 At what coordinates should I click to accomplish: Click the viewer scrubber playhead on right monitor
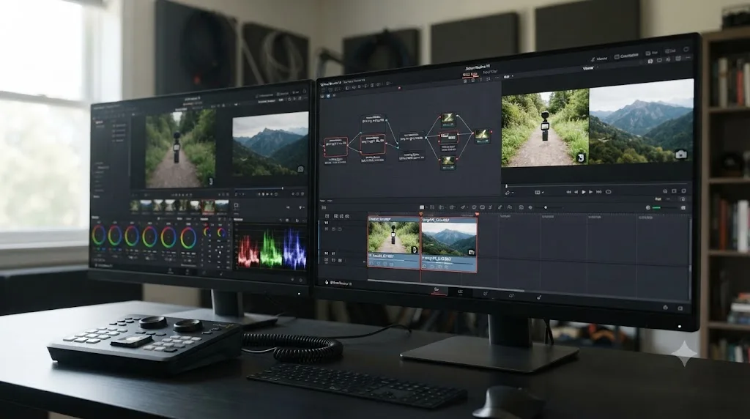tap(507, 186)
